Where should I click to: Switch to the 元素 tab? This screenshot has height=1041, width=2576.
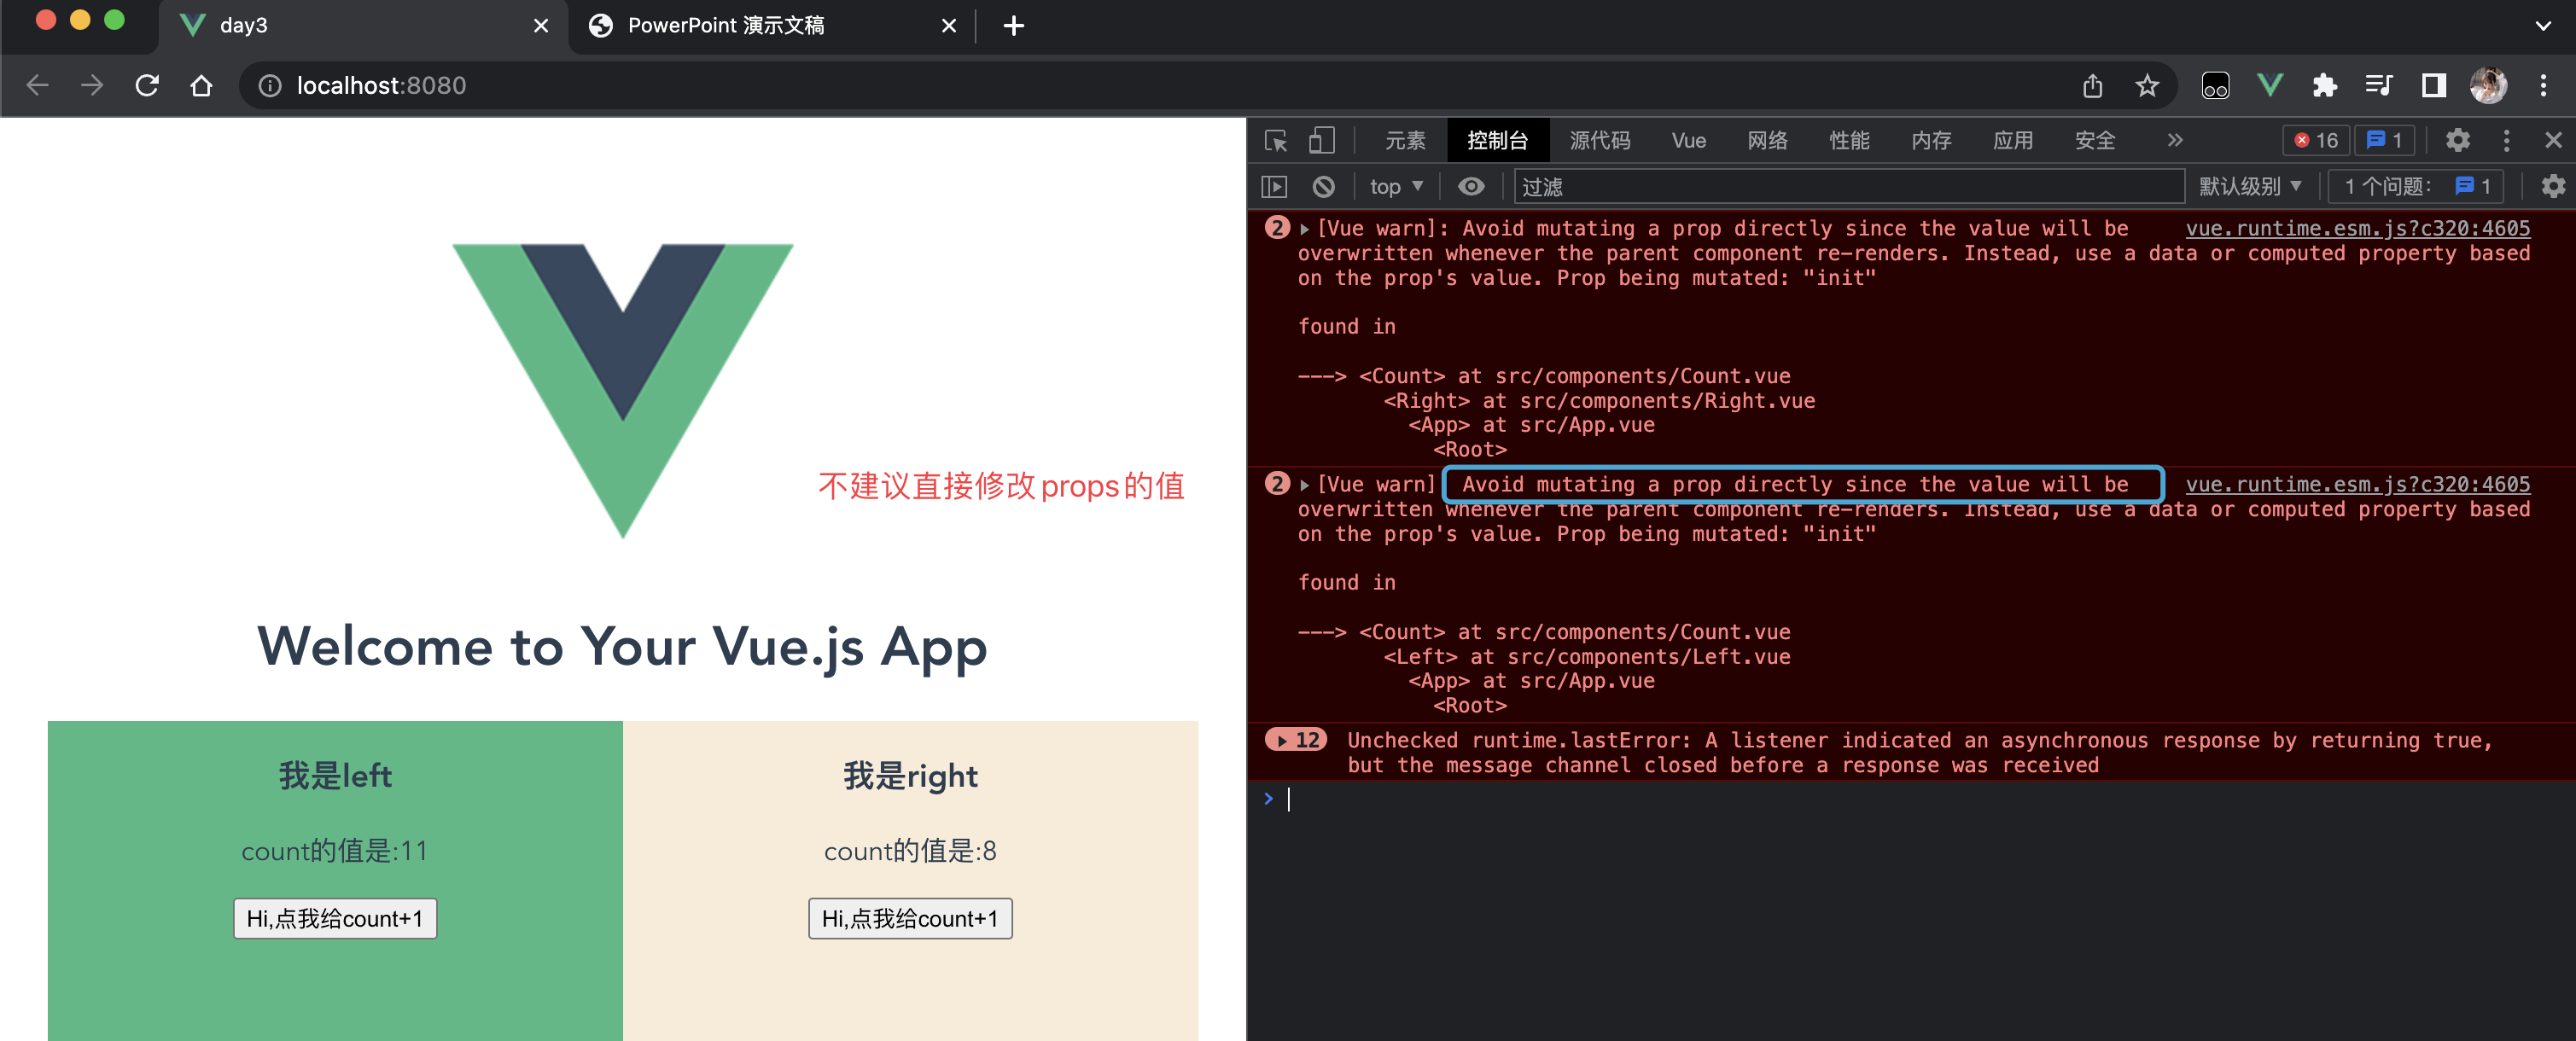1404,141
